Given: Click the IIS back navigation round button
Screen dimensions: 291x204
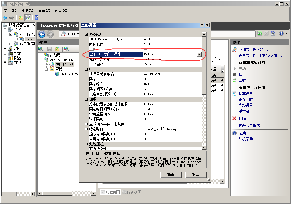Looking at the screenshot, I should (42, 34).
